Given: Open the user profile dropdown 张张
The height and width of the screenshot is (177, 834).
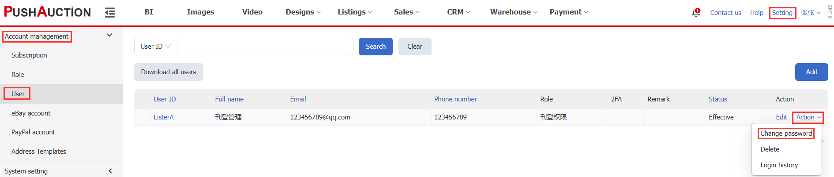Looking at the screenshot, I should point(811,13).
